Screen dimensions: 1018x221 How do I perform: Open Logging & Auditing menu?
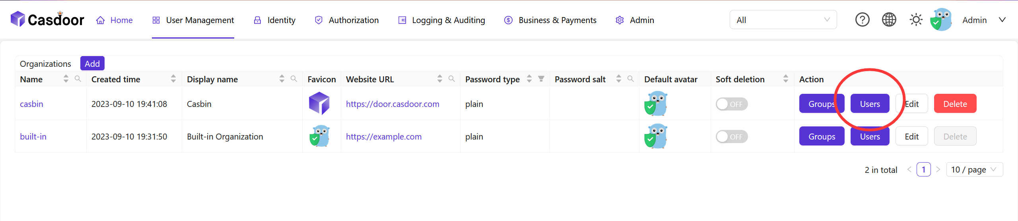(x=442, y=20)
